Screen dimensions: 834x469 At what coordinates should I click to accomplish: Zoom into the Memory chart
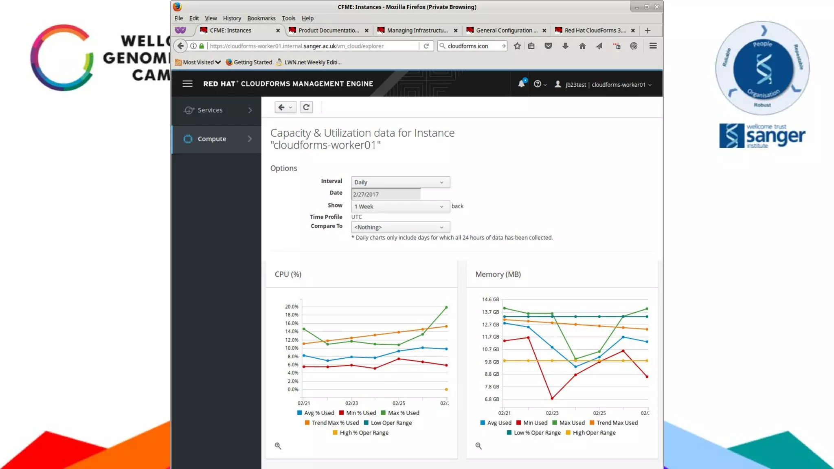pyautogui.click(x=478, y=446)
